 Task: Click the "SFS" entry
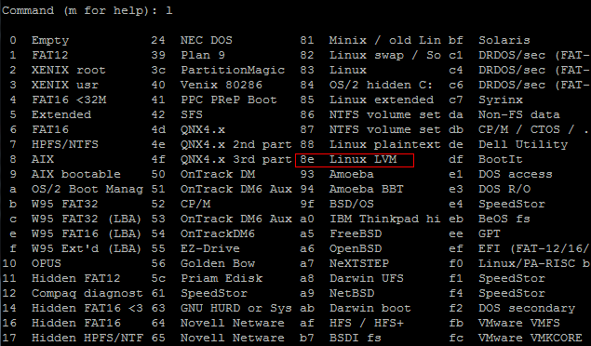coord(192,114)
